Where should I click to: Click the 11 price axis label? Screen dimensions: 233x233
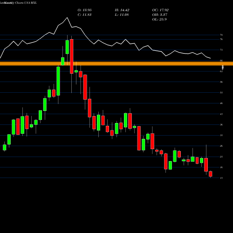coord(221,178)
